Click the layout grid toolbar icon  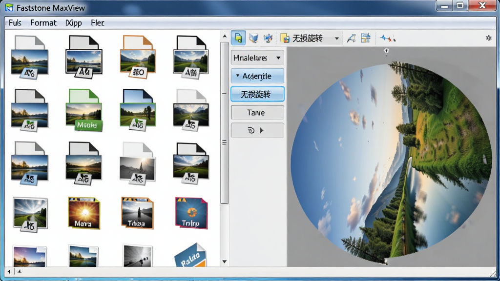[366, 38]
